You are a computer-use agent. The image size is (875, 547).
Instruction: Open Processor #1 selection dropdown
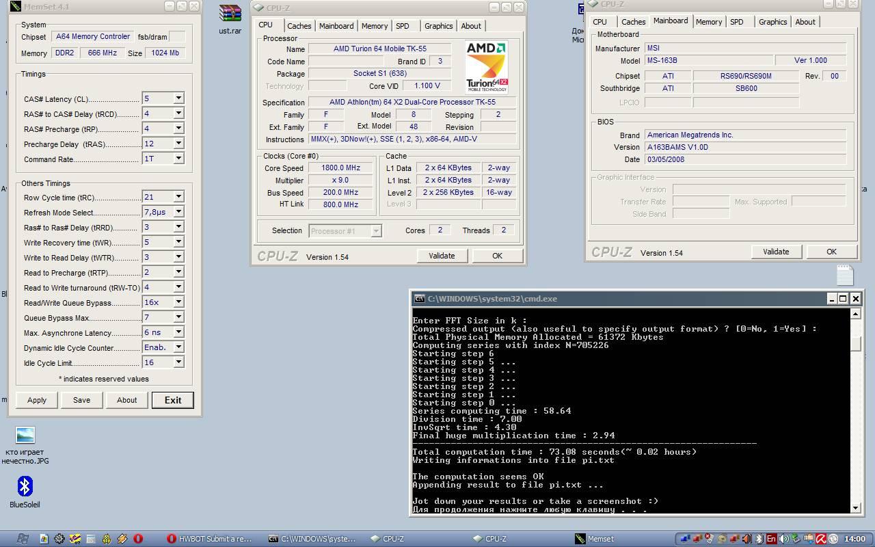click(375, 231)
